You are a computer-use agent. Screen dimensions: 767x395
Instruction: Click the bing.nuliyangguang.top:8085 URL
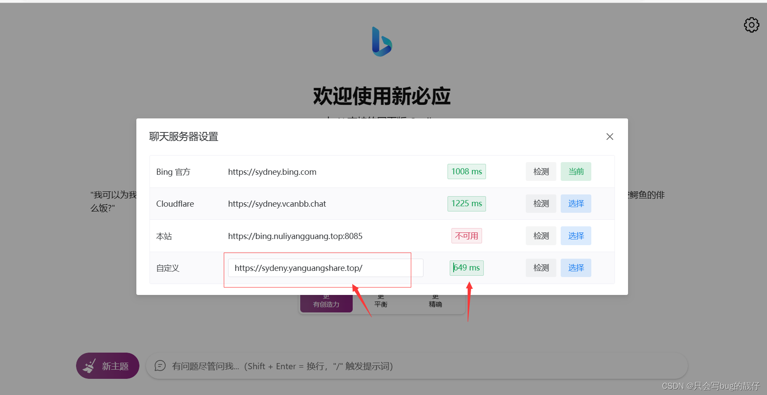click(x=295, y=236)
